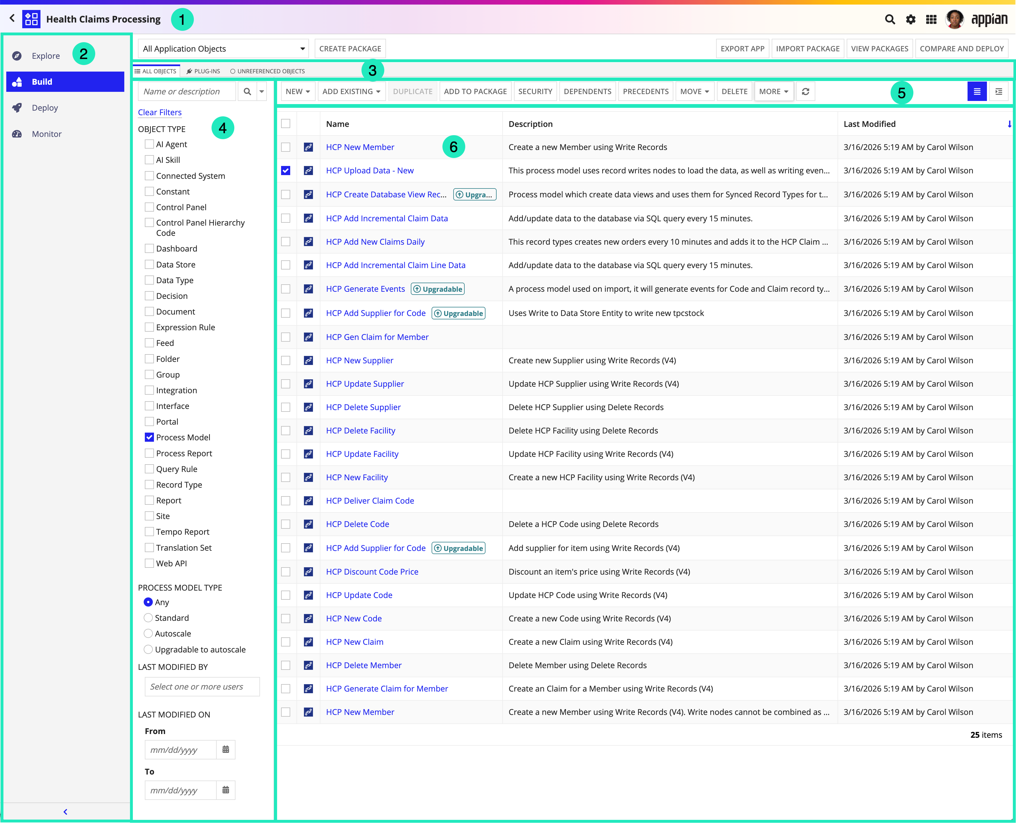Expand the MORE dropdown

pos(774,92)
